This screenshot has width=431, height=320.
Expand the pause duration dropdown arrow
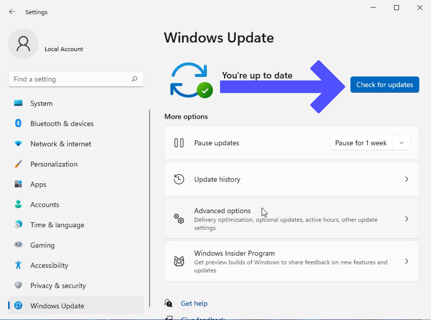402,143
